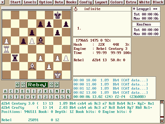165x124 pixels.
Task: Click the Q shortcut key button
Action: click(68, 91)
